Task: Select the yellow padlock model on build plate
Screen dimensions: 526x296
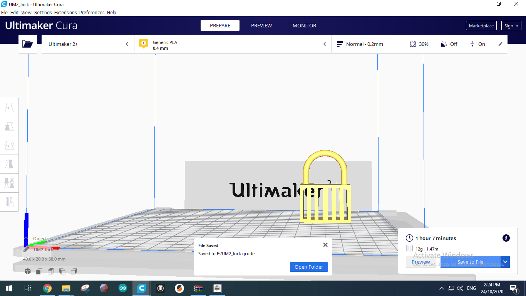Action: 325,187
